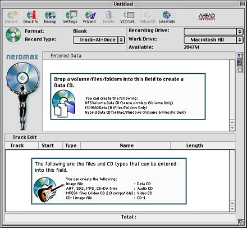
Task: Open Disc Info from the toolbar
Action: click(x=31, y=17)
